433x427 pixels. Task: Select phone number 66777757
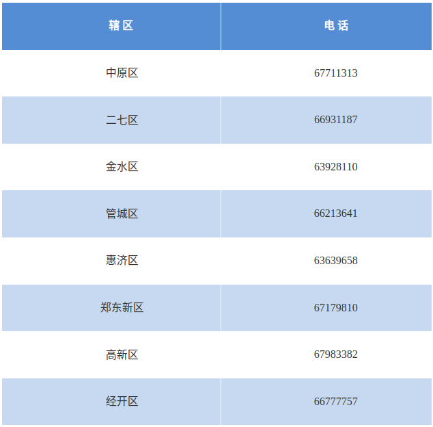click(x=335, y=402)
